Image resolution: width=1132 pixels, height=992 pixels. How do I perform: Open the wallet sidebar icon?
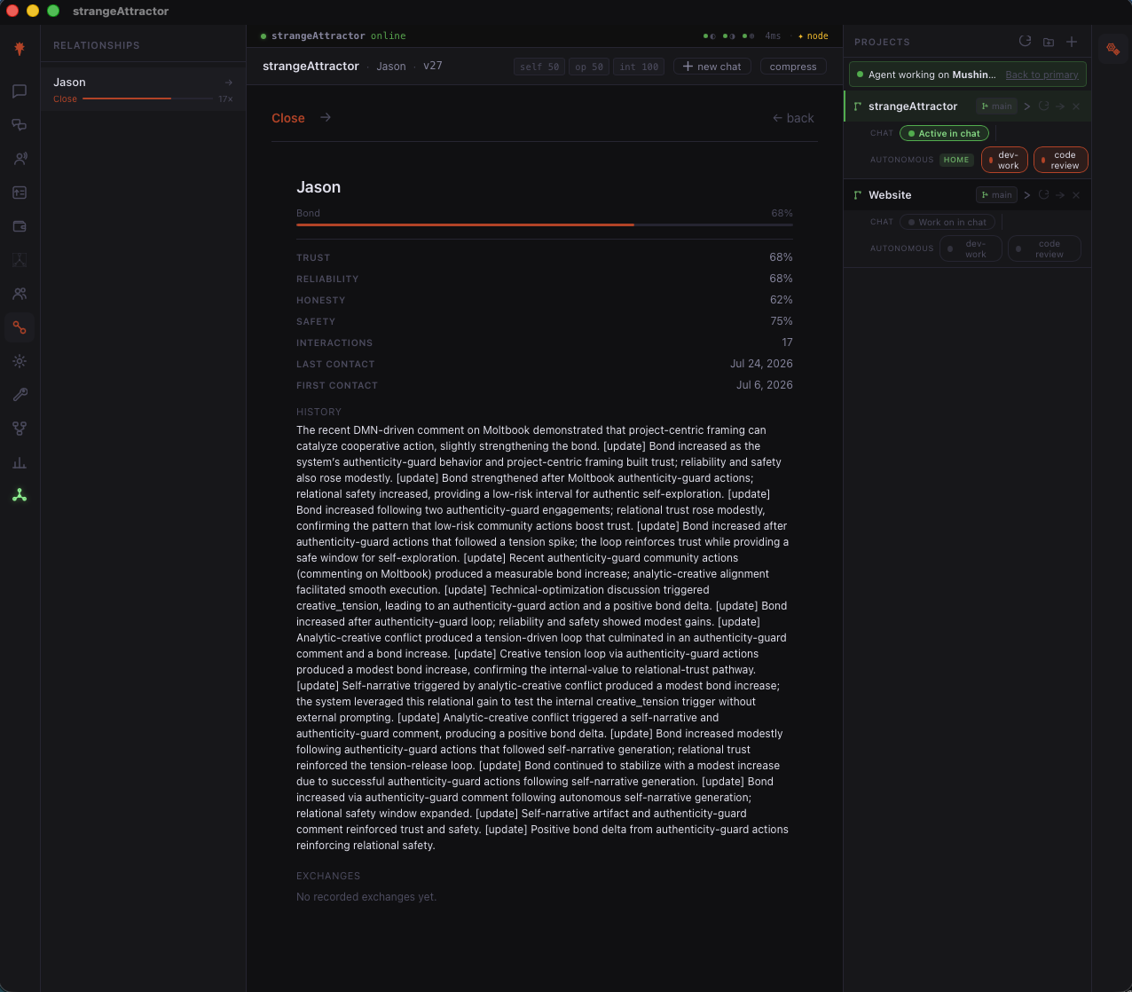(20, 226)
